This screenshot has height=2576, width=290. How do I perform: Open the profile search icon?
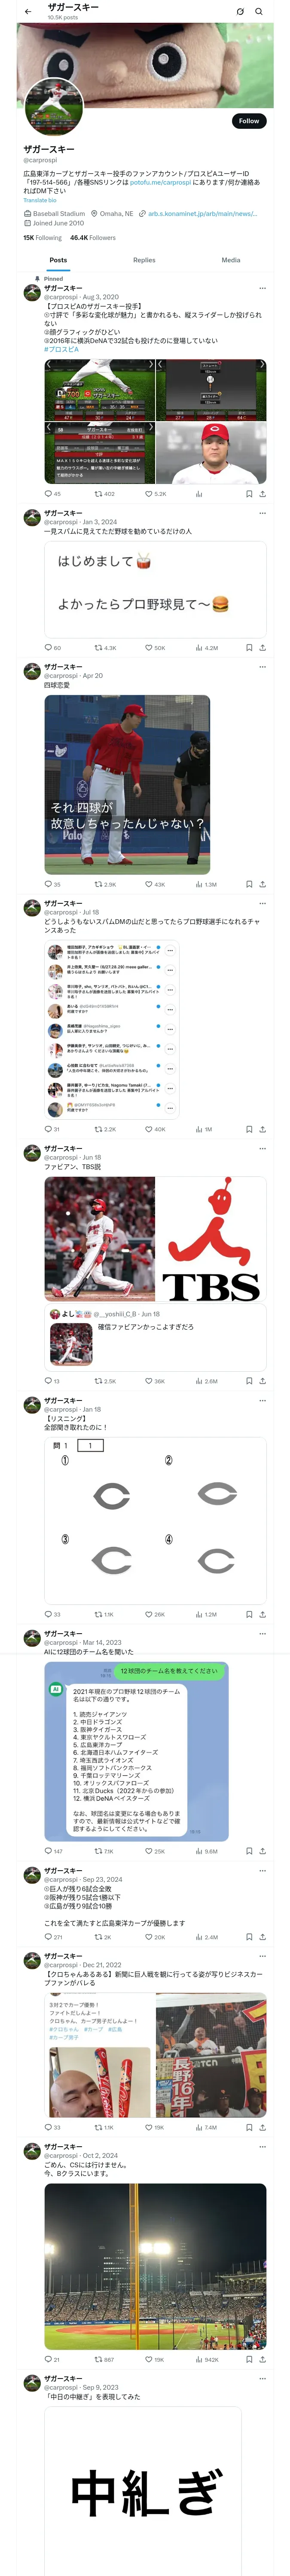coord(259,12)
